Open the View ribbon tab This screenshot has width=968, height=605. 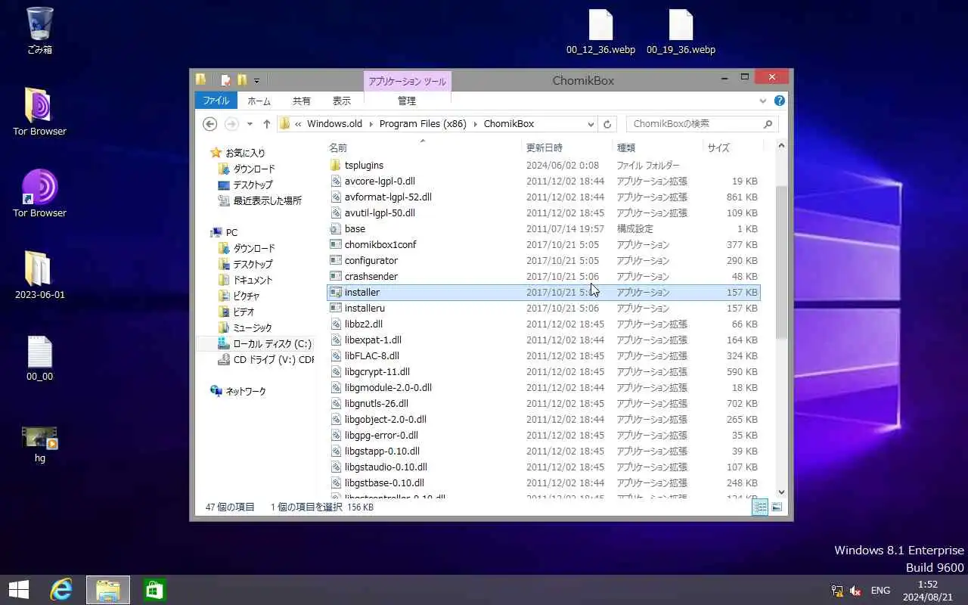pos(342,101)
